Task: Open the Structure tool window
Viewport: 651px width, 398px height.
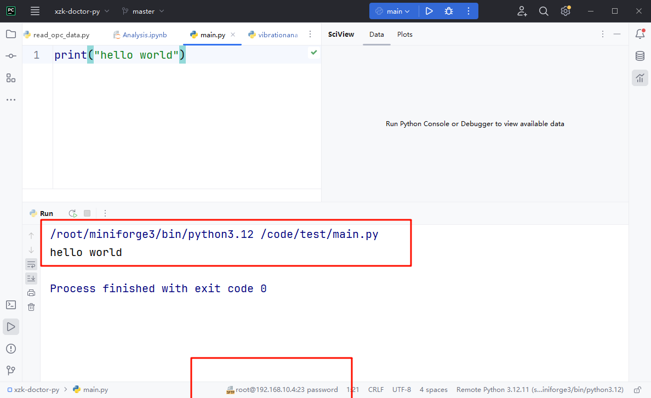Action: 11,78
